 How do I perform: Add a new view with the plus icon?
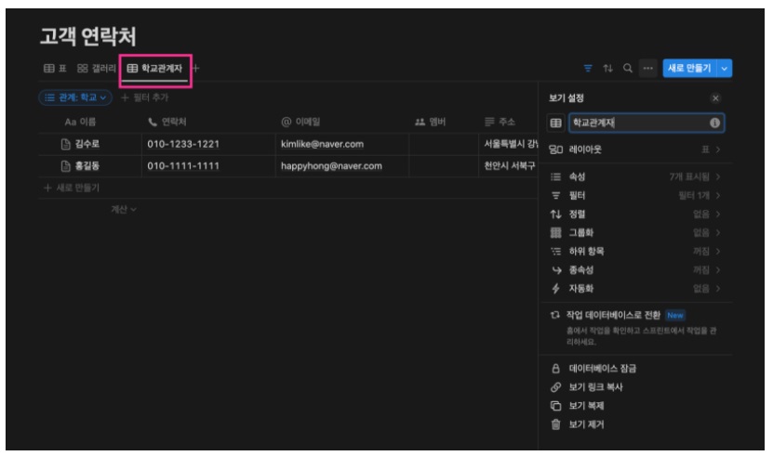click(x=195, y=69)
